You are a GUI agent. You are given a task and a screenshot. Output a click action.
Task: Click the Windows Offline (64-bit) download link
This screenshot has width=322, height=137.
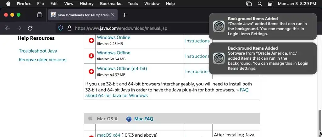pyautogui.click(x=122, y=68)
